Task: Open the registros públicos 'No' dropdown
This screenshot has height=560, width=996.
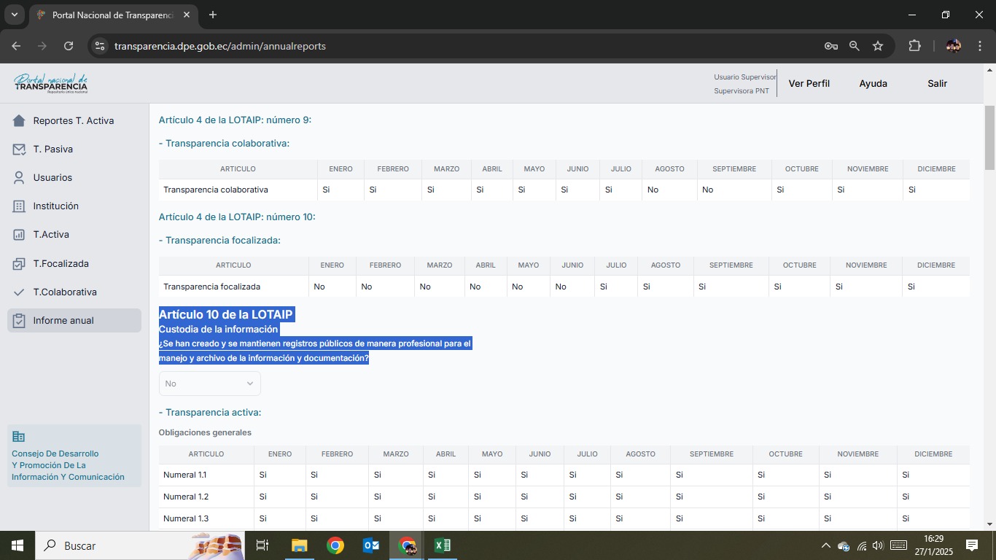Action: (x=209, y=384)
